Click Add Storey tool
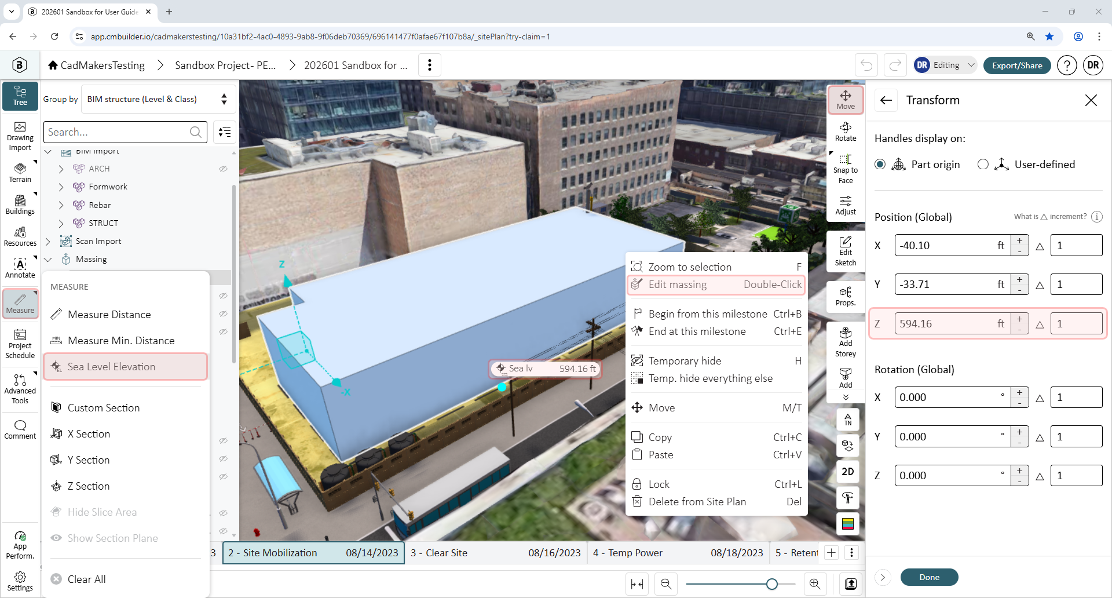The width and height of the screenshot is (1112, 598). [846, 342]
